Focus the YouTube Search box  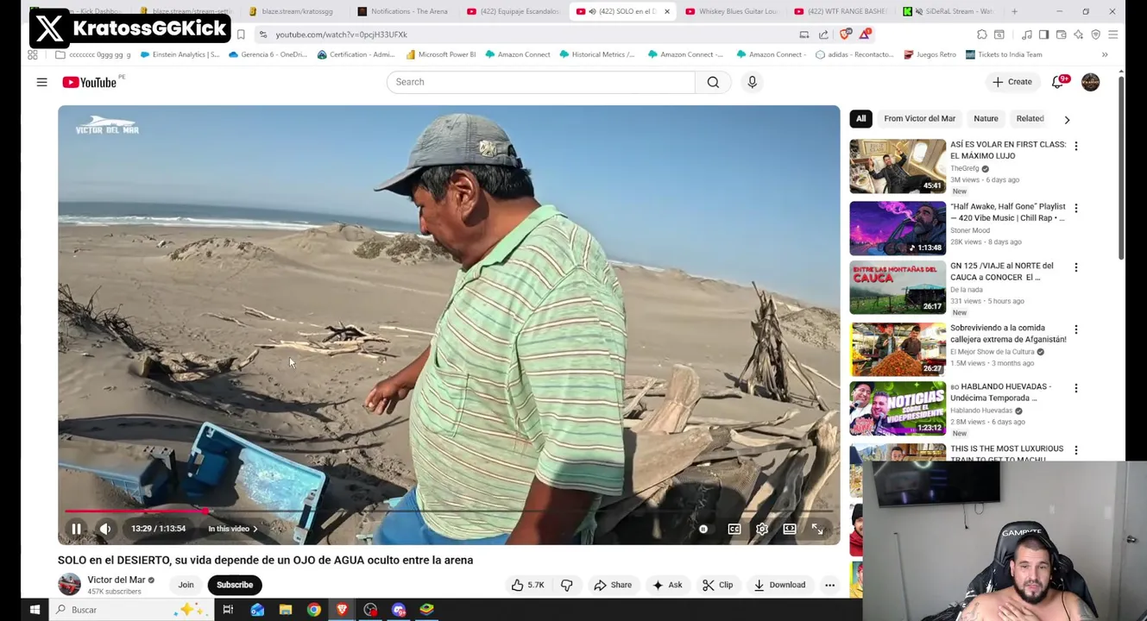(541, 82)
